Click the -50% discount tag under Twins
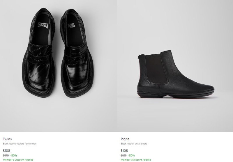The height and width of the screenshot is (162, 233). [x=13, y=156]
